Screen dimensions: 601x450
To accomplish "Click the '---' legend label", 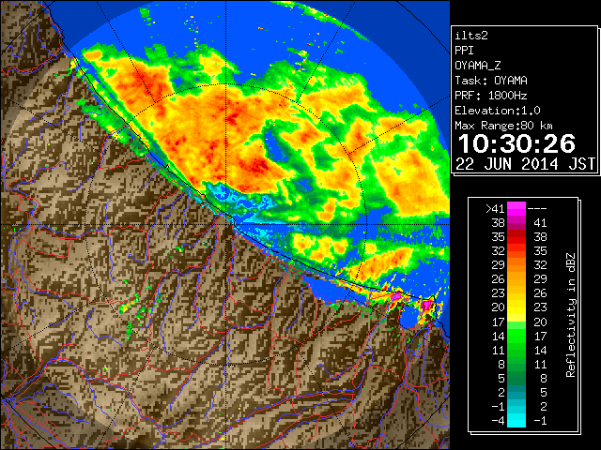I will coord(537,209).
